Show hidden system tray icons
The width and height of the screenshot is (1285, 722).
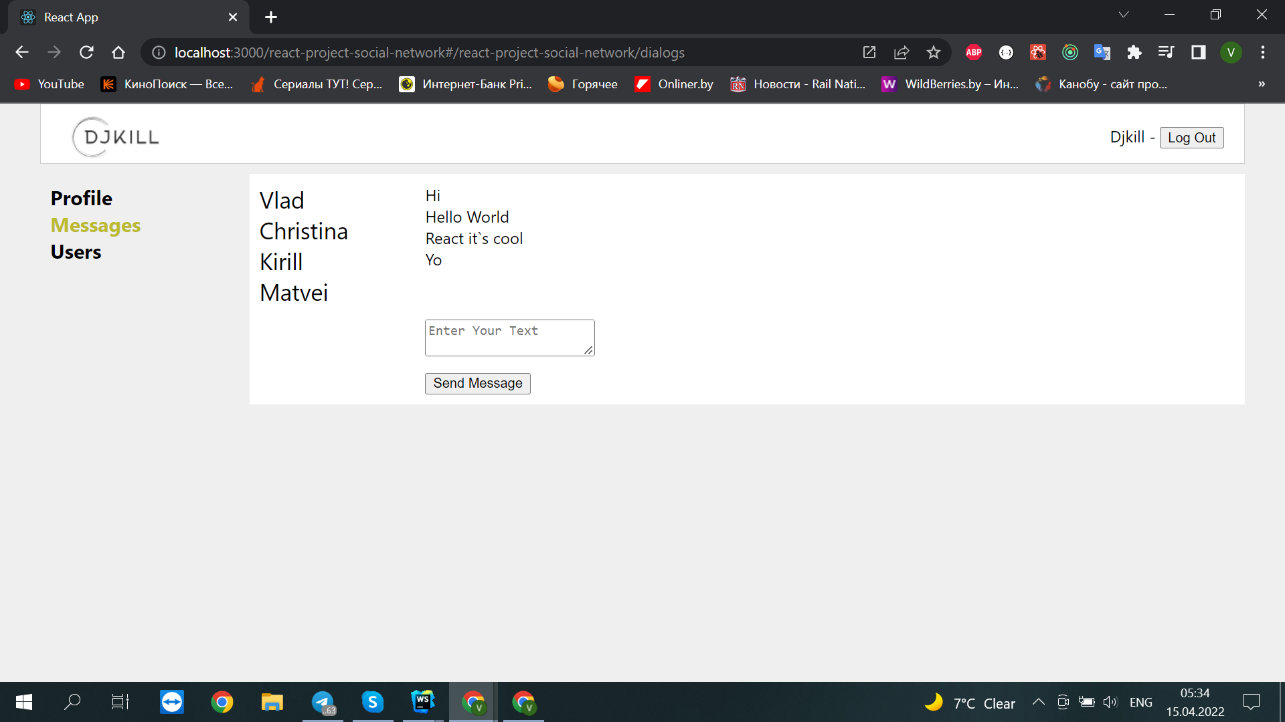[x=1039, y=702]
